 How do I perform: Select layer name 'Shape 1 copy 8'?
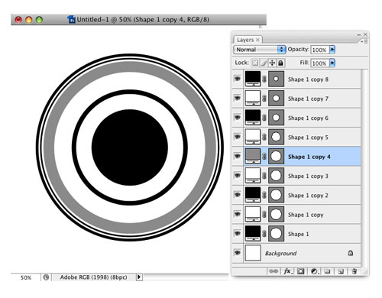tap(308, 79)
